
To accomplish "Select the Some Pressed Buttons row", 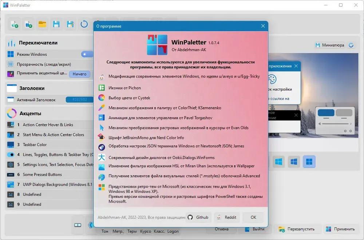I will [50, 175].
